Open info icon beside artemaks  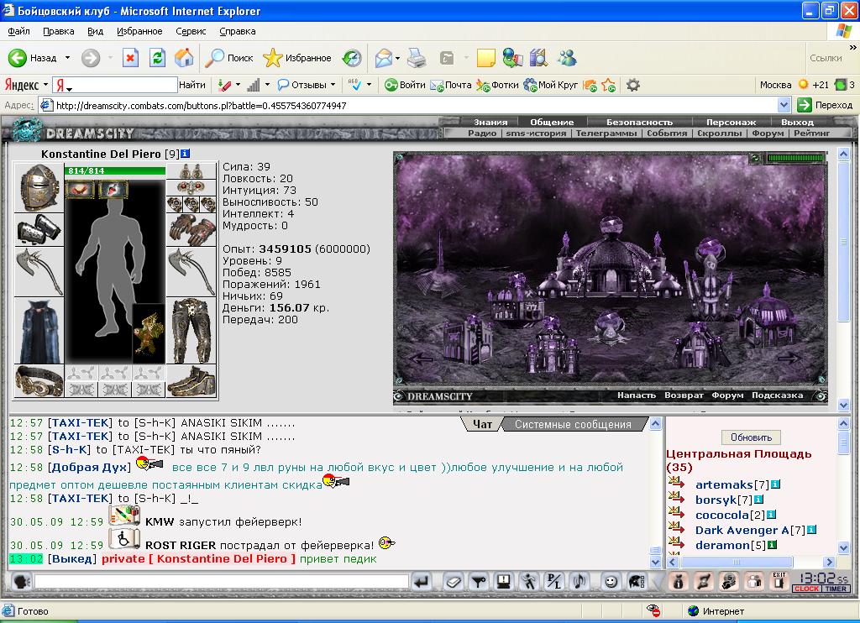click(775, 484)
